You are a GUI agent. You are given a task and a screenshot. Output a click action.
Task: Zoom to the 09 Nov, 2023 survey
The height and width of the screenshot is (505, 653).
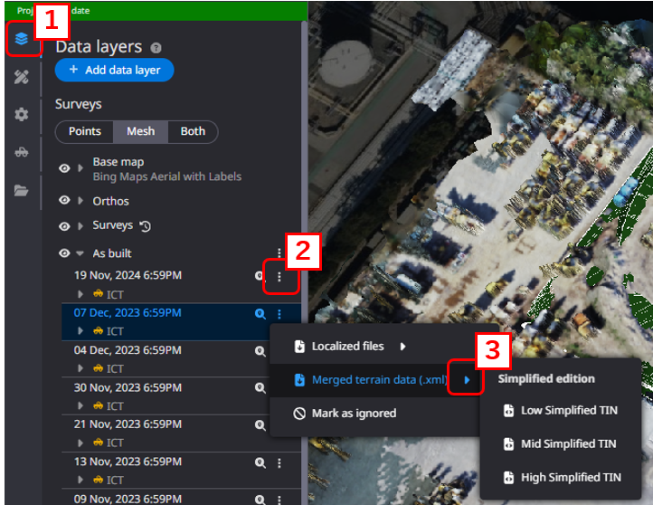[260, 500]
